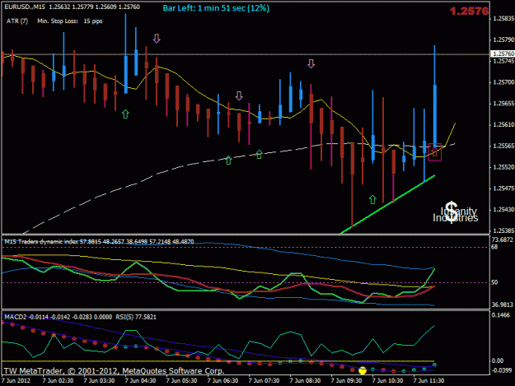Select the '7 Jun 04:30' time label
515x386 pixels.
[x=140, y=381]
